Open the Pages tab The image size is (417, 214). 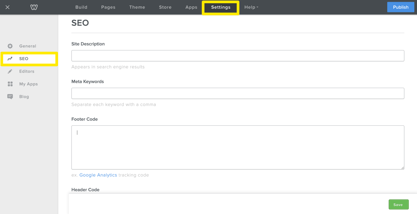(x=108, y=7)
